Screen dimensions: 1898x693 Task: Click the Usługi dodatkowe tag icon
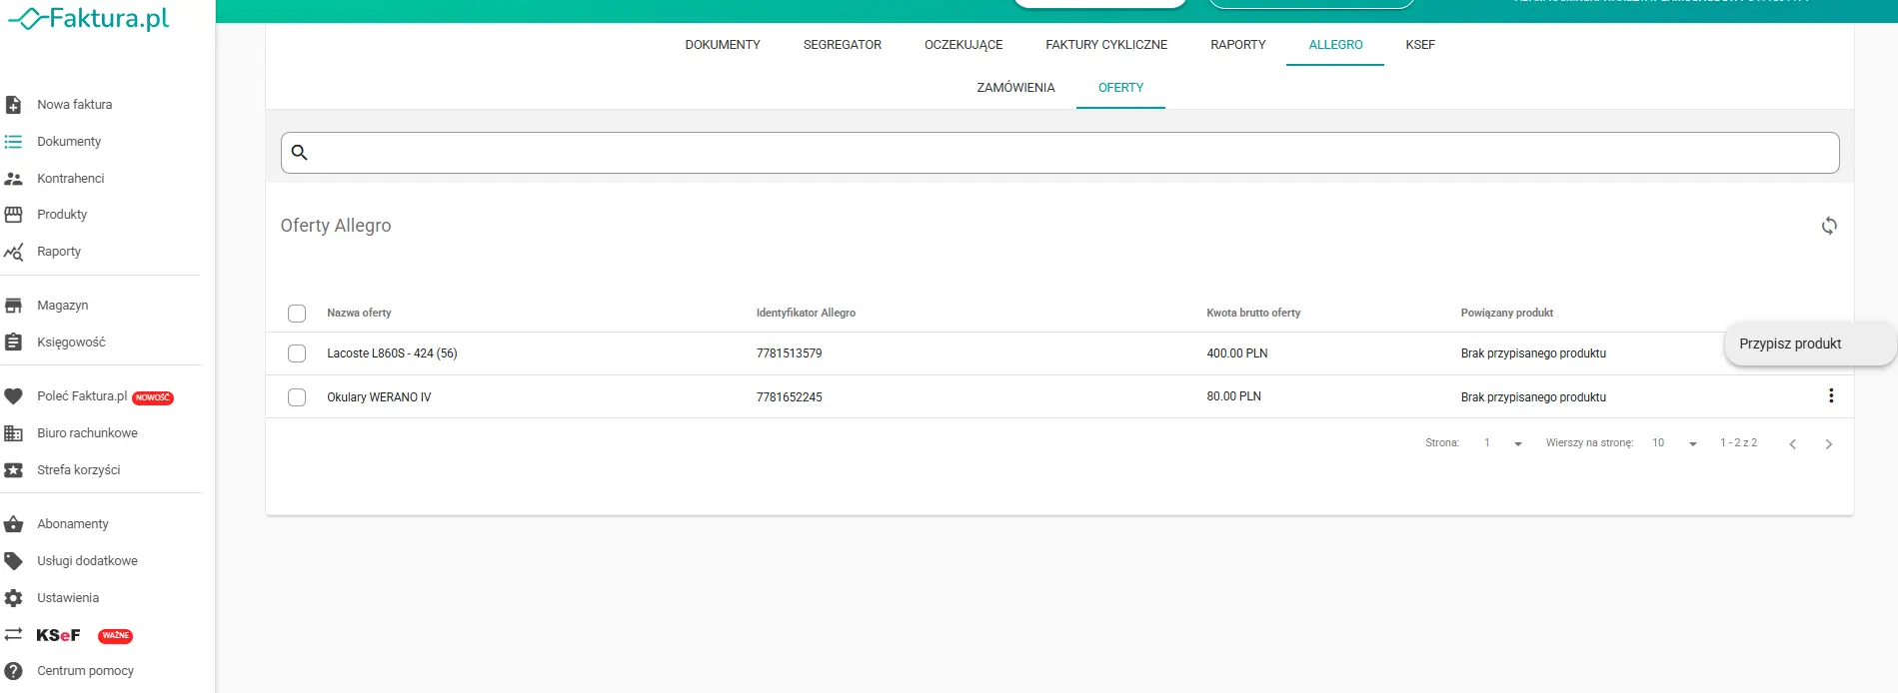tap(13, 561)
